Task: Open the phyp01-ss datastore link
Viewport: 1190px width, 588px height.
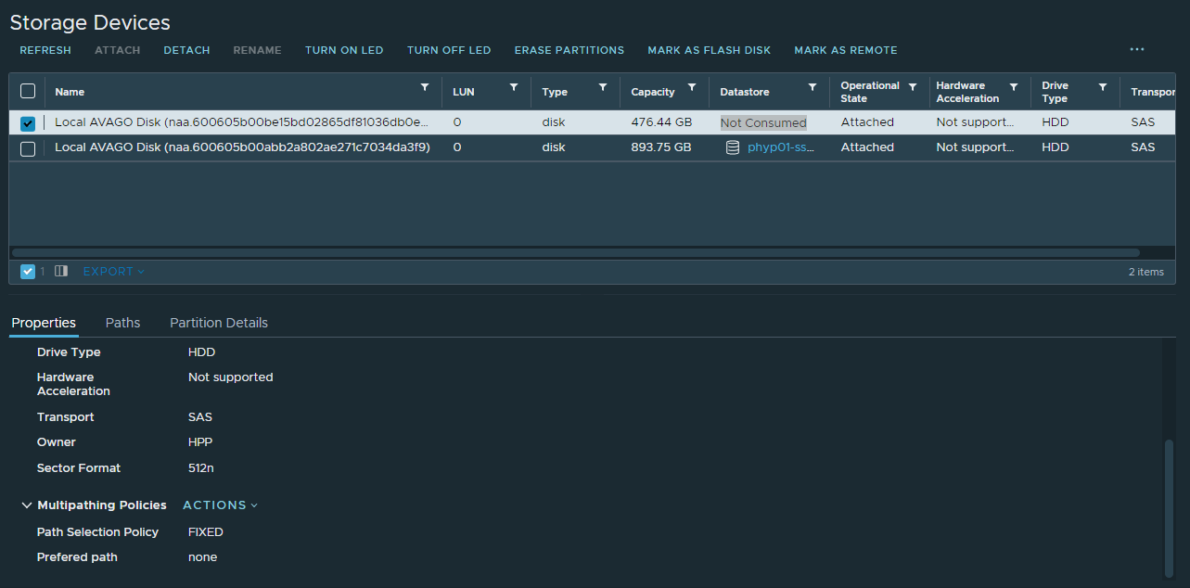Action: (781, 147)
